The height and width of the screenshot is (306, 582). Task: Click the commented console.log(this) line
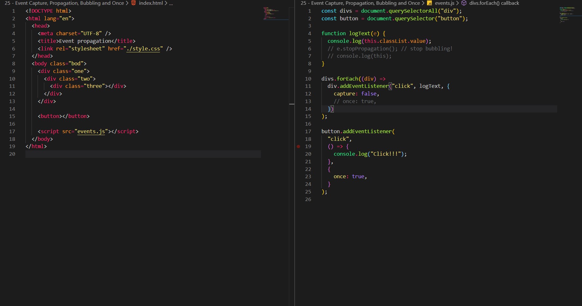pyautogui.click(x=359, y=56)
